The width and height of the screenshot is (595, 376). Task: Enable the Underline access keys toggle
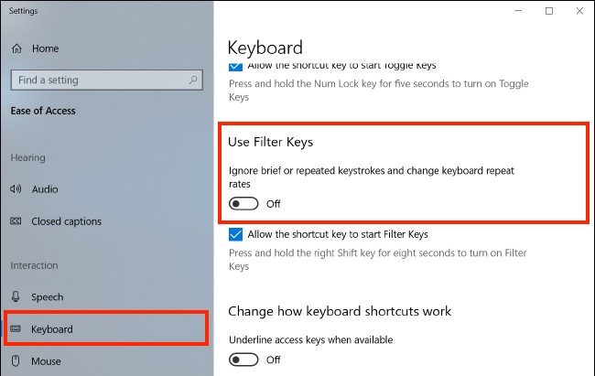(x=243, y=360)
